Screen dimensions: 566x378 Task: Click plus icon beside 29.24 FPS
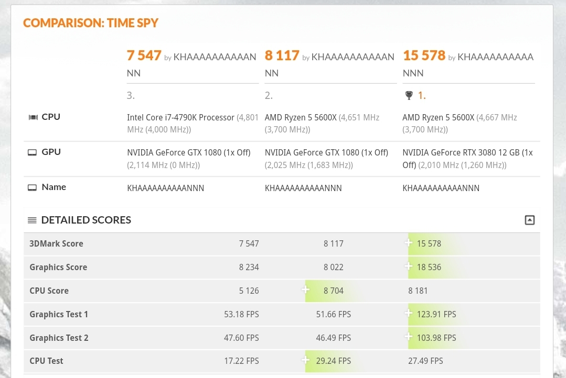[305, 360]
